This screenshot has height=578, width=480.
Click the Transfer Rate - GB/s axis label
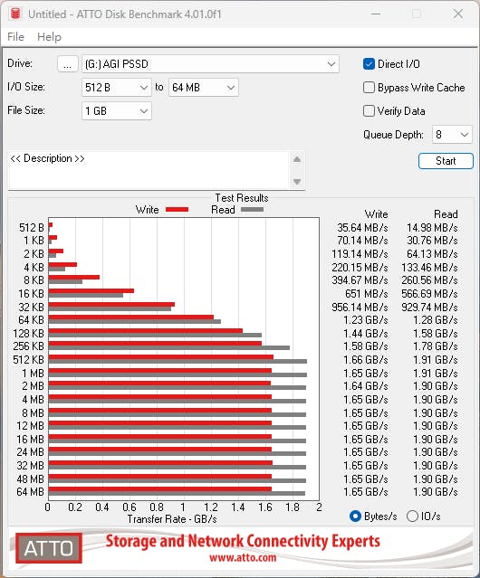(172, 519)
